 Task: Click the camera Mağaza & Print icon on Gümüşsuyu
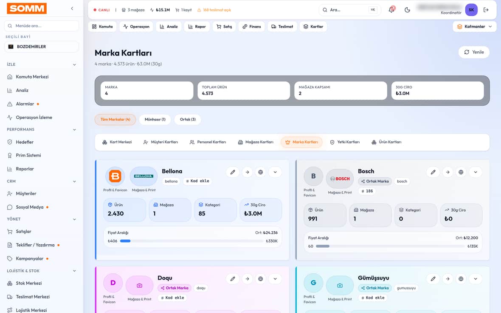point(340,285)
